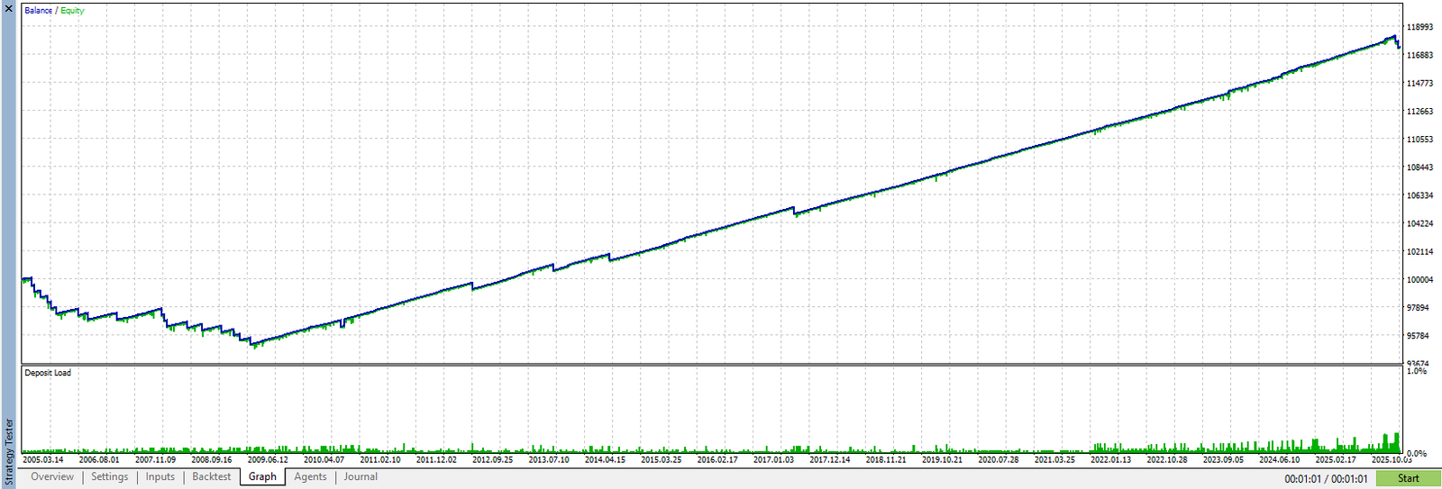The image size is (1442, 489).
Task: Click the 114773 axis value
Action: [x=1420, y=83]
